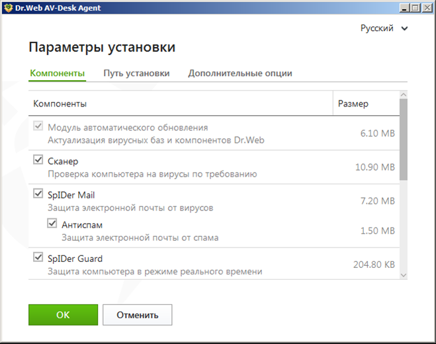Screen dimensions: 436x344
Task: Disable the Антиспам checkbox
Action: [x=52, y=224]
